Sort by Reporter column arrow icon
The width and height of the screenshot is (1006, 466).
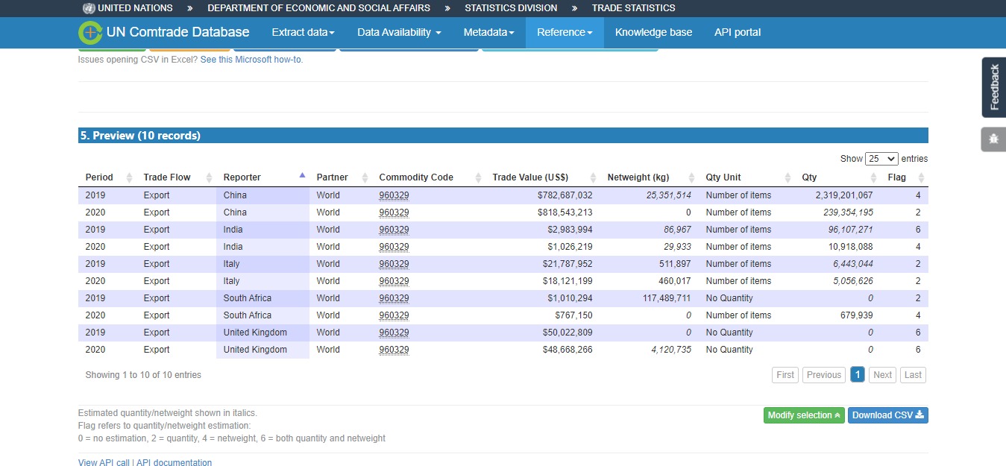[x=302, y=177]
